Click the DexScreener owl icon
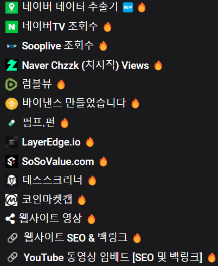The width and height of the screenshot is (218, 266). pos(11,180)
